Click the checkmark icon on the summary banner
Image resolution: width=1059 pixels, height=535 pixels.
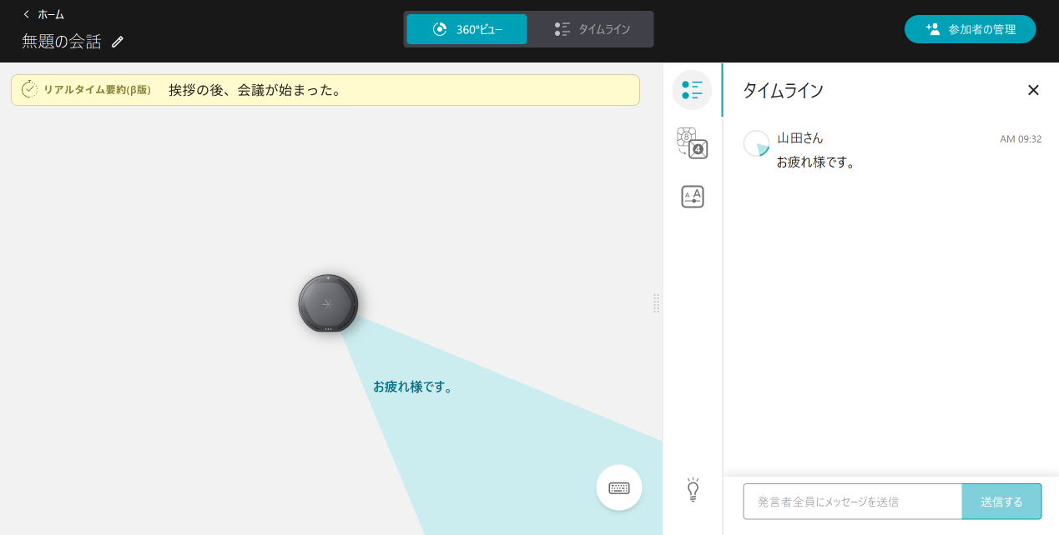click(x=29, y=88)
